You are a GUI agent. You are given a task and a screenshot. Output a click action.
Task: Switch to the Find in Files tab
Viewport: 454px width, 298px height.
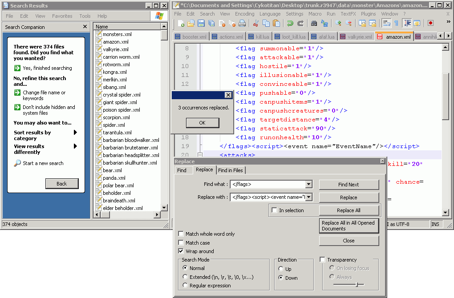[231, 170]
